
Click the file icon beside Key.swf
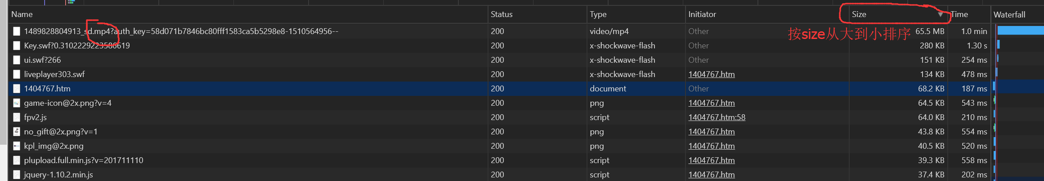(17, 46)
